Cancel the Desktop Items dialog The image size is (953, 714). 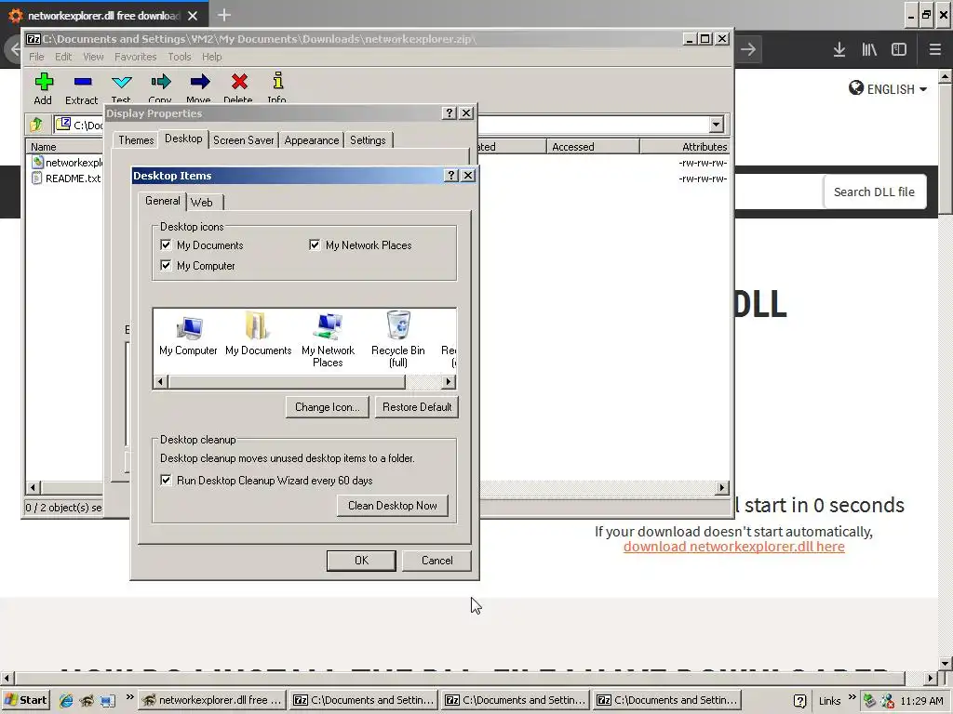pos(437,561)
